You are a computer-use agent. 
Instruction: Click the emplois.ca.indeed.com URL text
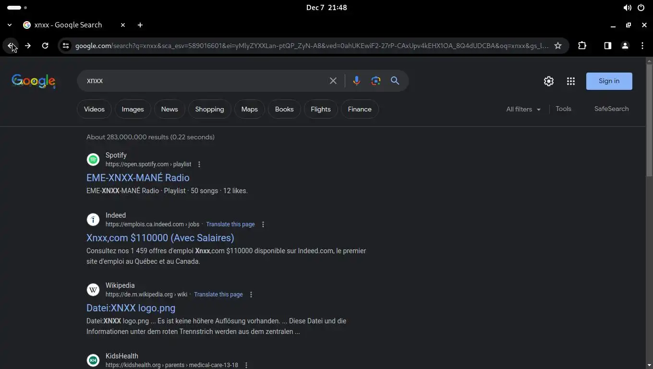tap(152, 224)
